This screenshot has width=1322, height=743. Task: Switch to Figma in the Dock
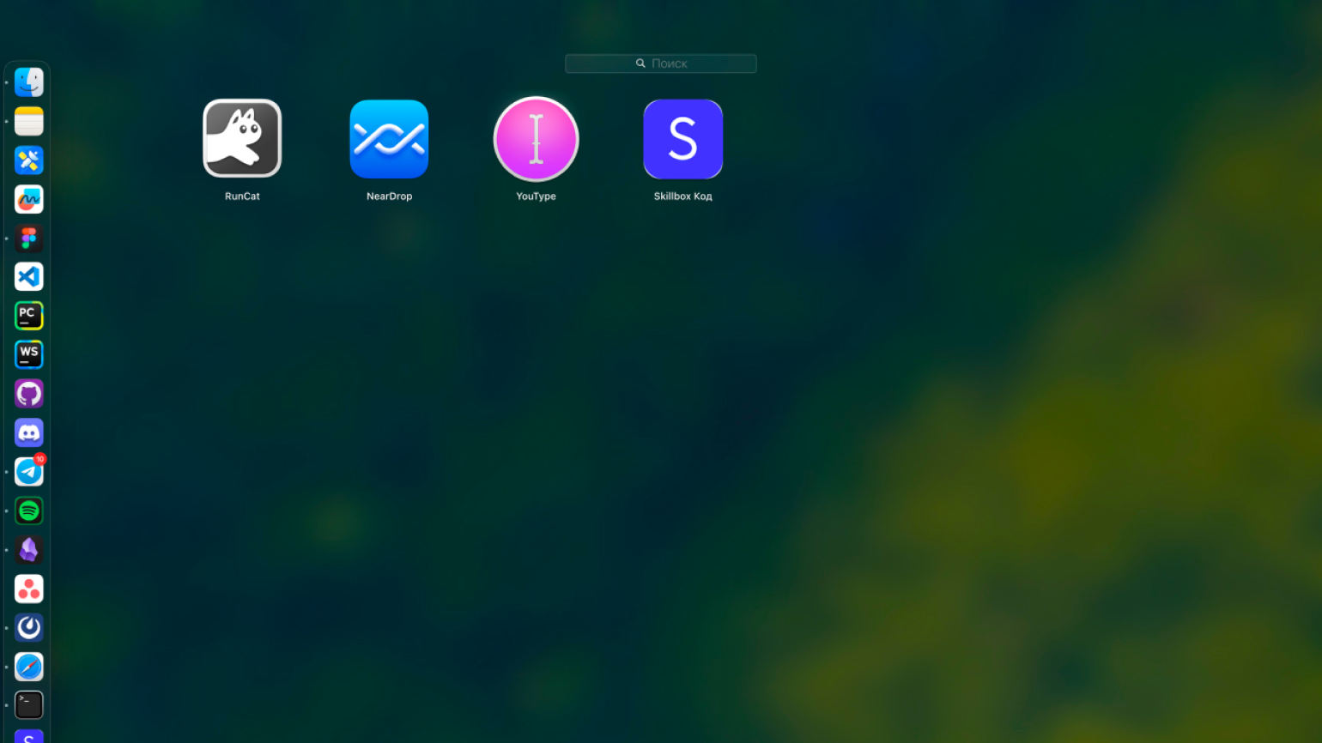pyautogui.click(x=29, y=238)
